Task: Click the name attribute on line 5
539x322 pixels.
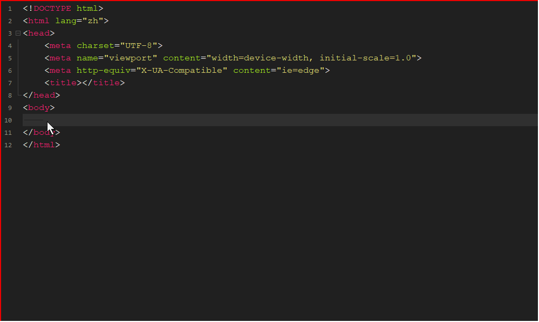Action: pyautogui.click(x=87, y=58)
